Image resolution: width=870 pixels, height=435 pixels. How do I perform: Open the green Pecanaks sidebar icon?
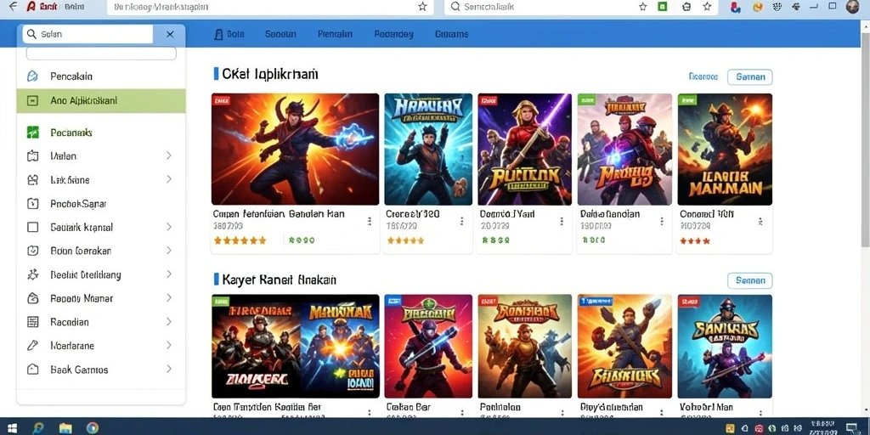(x=33, y=133)
